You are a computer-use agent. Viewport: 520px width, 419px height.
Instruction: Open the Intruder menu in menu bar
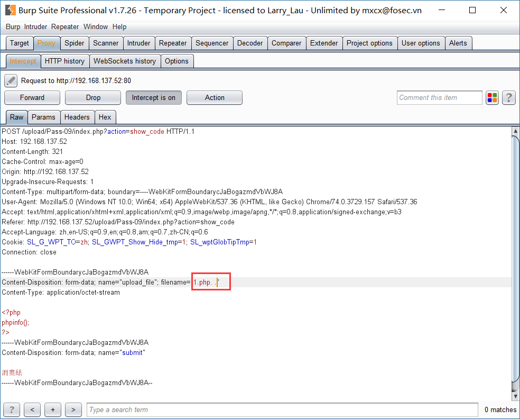[x=35, y=26]
